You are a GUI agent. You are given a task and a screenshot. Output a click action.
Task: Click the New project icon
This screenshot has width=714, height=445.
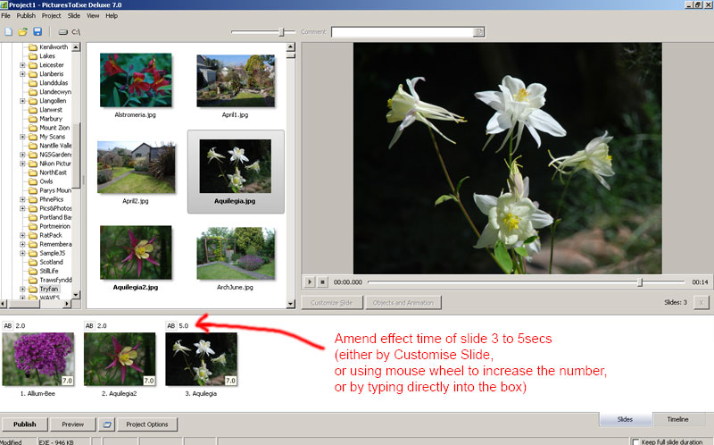click(8, 32)
